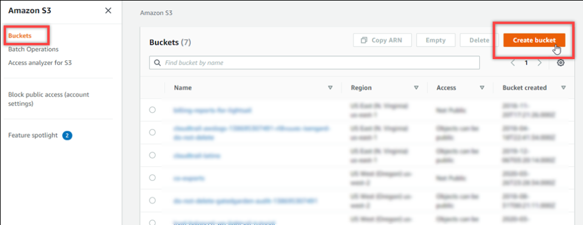Viewport: 583px width, 225px height.
Task: Click the Feature spotlight badge showing 2
Action: (67, 135)
